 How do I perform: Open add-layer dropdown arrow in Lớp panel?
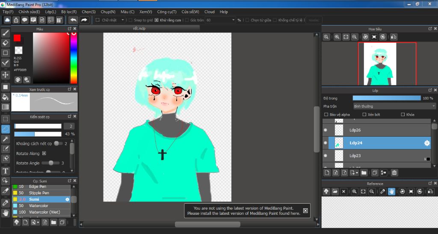357,173
